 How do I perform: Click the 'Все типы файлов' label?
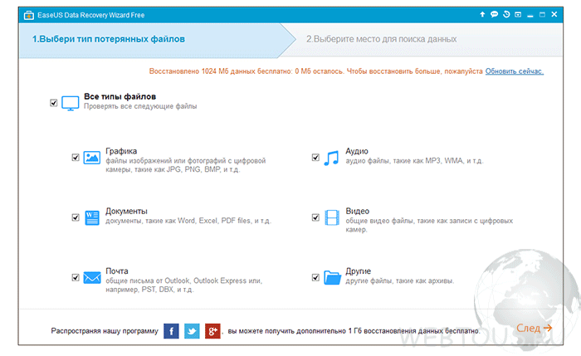[x=120, y=97]
